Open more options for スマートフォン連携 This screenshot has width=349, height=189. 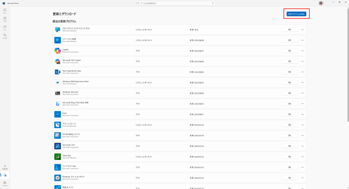pyautogui.click(x=302, y=40)
